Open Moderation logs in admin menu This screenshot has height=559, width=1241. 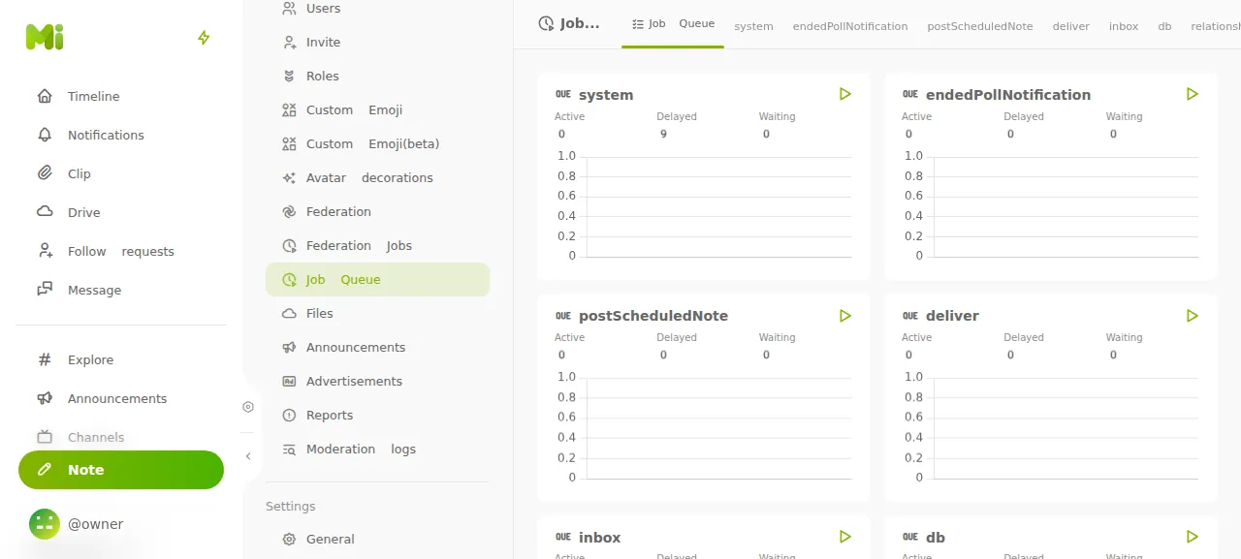pos(377,450)
